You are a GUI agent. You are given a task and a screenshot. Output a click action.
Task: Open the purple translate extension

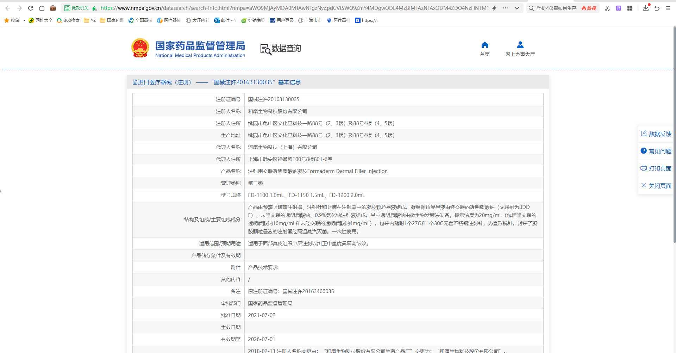coord(619,8)
